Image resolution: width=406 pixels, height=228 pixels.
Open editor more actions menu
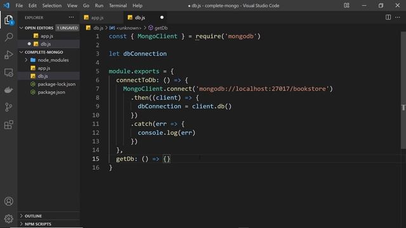coord(398,17)
